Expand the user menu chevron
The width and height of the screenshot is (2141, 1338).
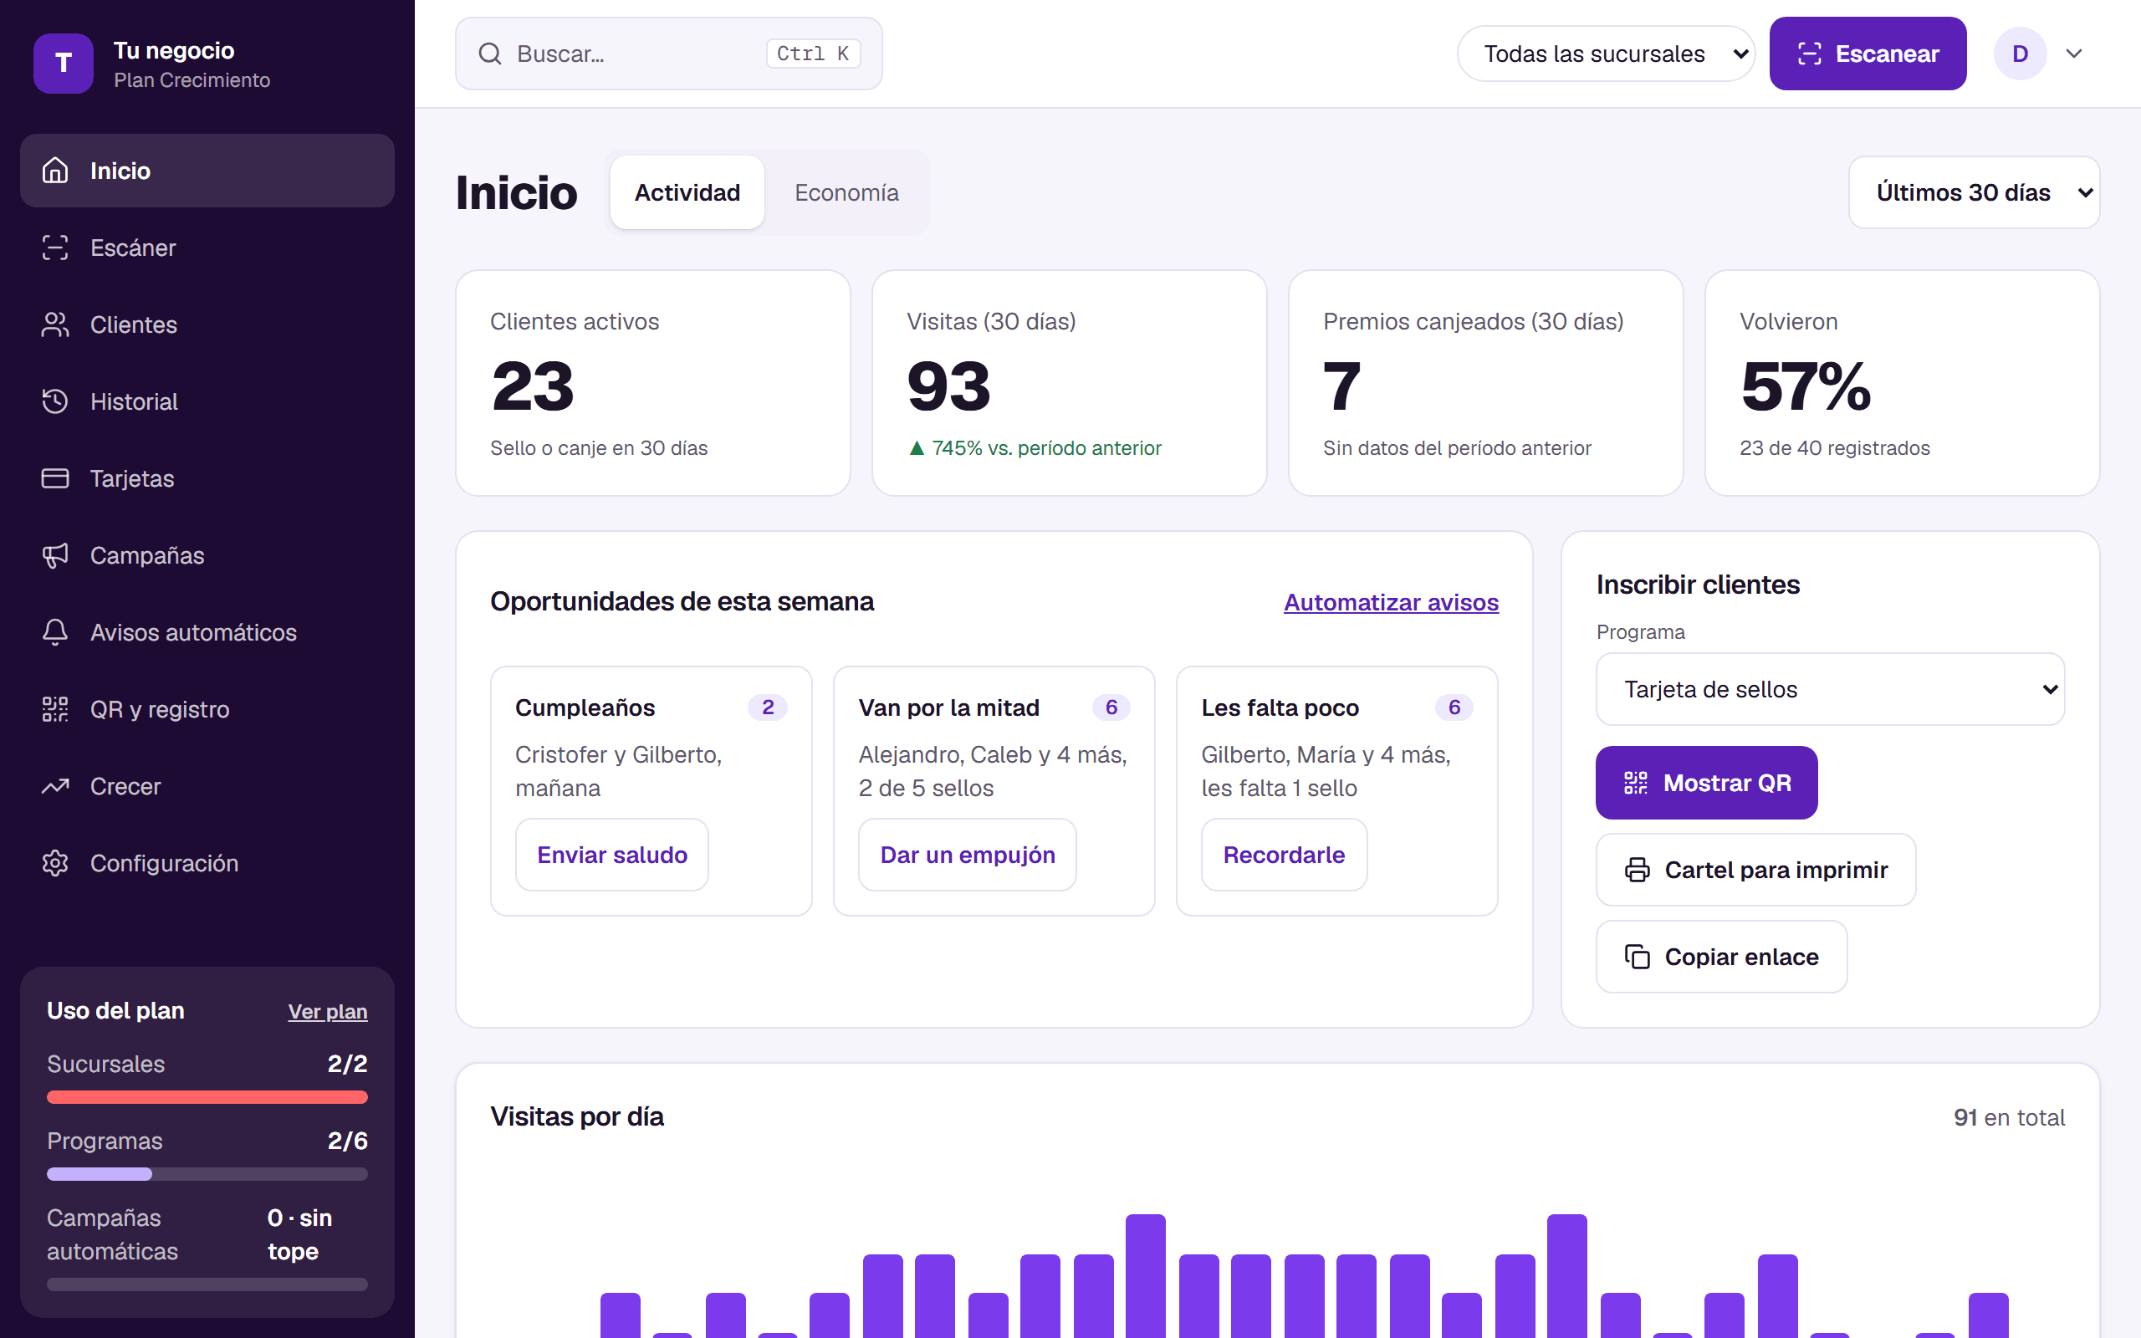[x=2074, y=54]
